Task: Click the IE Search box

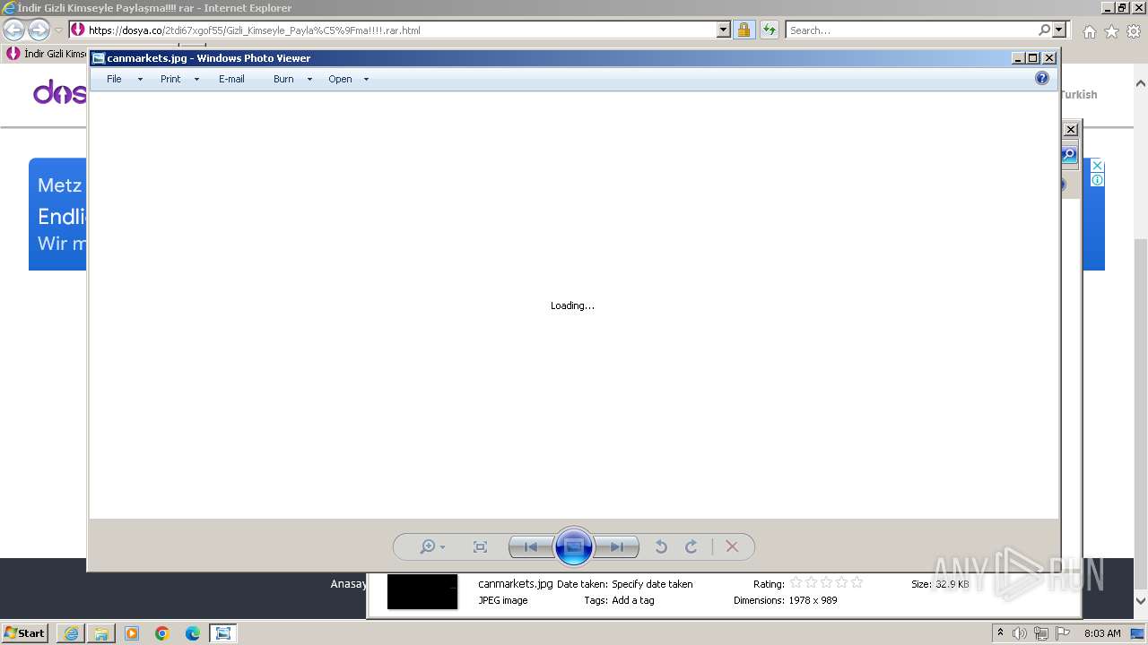Action: [x=911, y=30]
